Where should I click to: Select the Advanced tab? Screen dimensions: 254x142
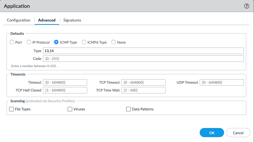tap(47, 20)
